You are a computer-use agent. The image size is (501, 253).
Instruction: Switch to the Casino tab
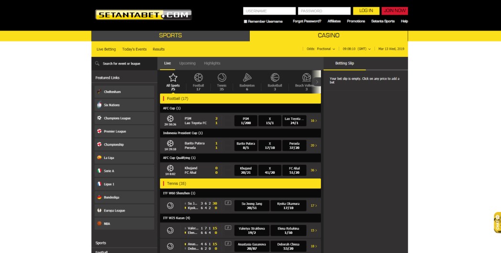pos(329,35)
